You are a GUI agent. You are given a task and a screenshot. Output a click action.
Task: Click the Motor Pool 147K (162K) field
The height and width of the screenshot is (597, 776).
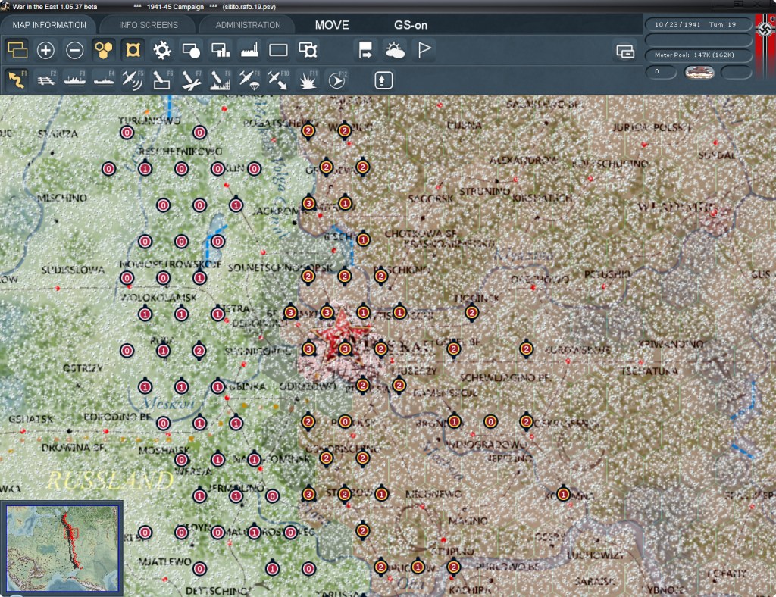click(x=698, y=55)
